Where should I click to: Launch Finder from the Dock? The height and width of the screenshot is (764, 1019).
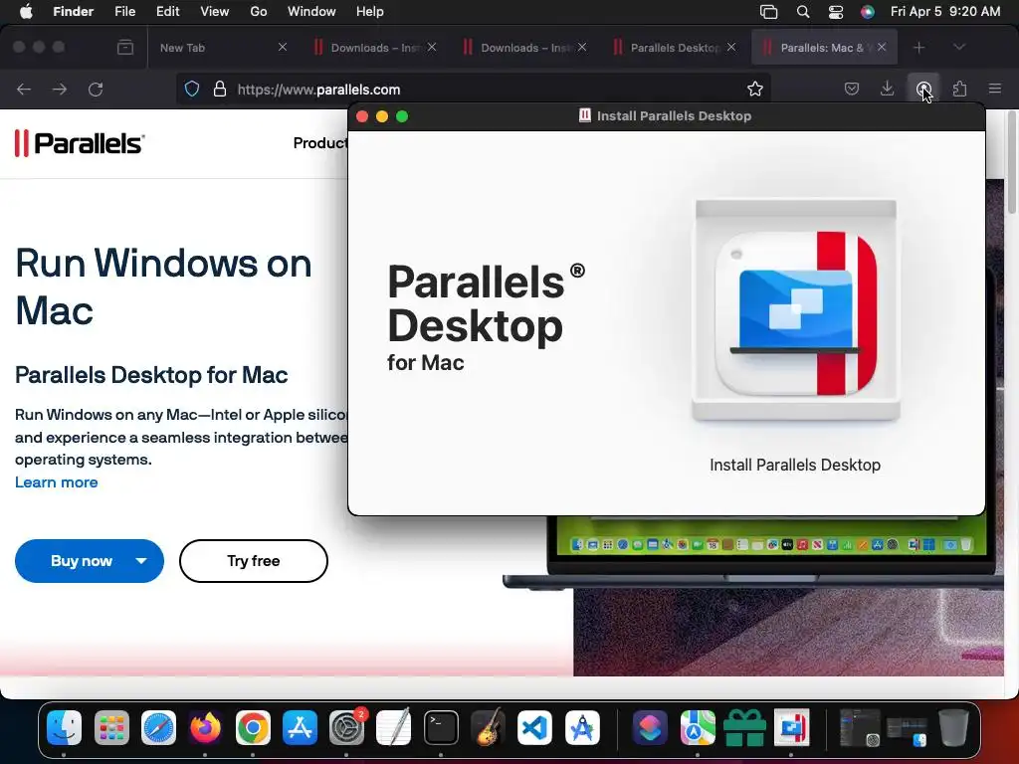[65, 727]
